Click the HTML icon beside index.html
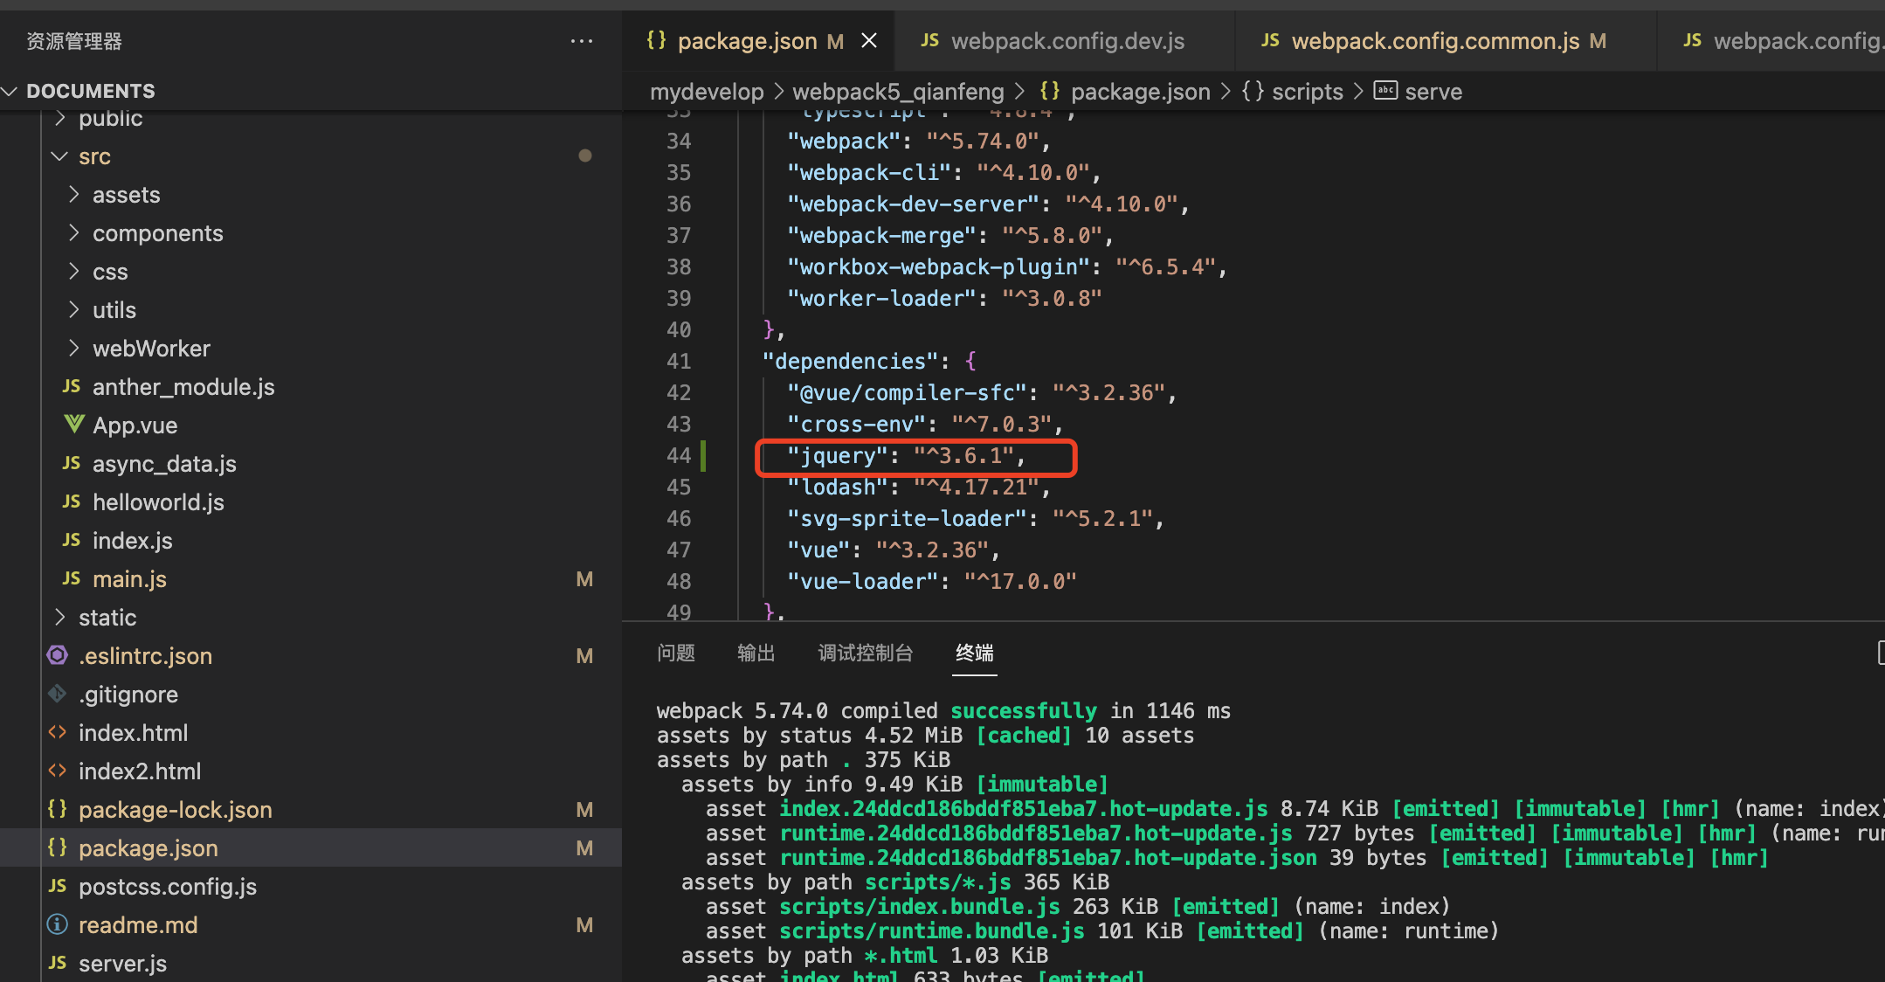Viewport: 1885px width, 982px height. [58, 732]
